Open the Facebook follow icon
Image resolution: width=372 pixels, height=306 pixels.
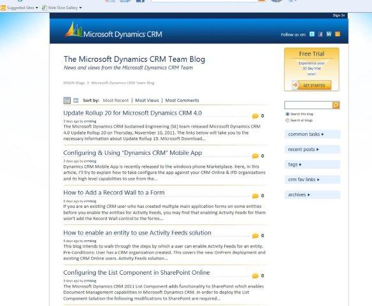point(320,34)
